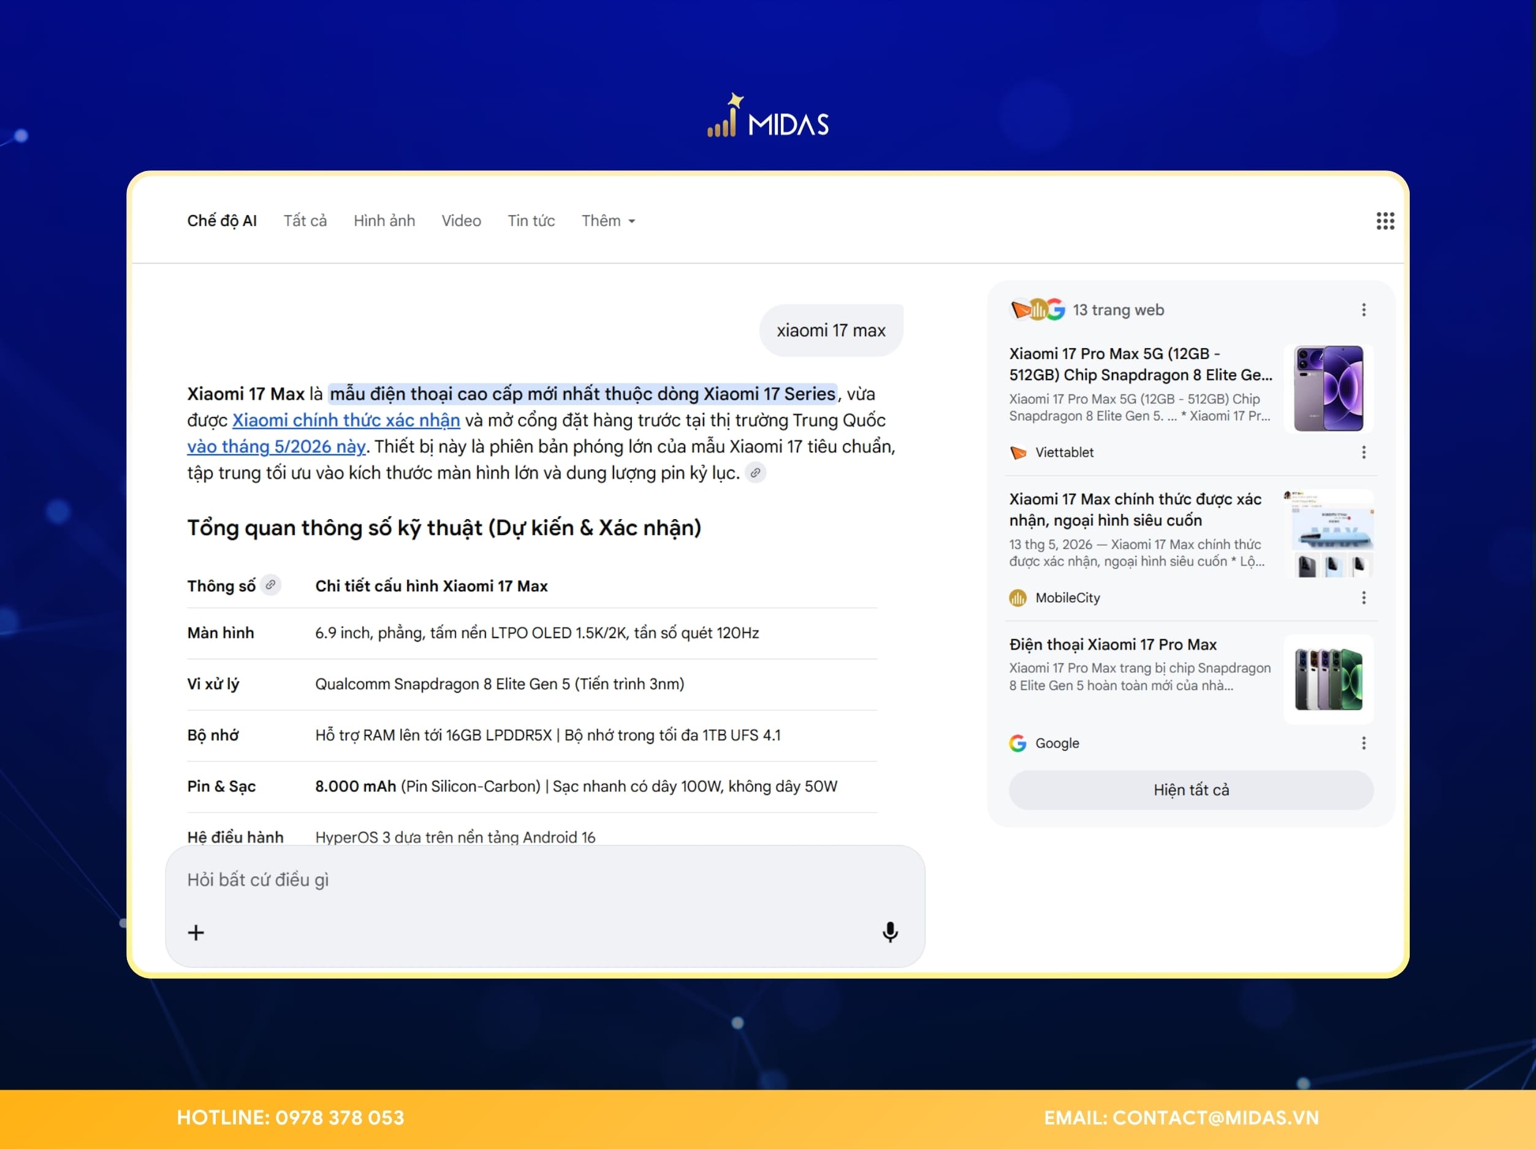Open 'Xiaomi 17 Max chính thức được xác nhận' result

point(1135,510)
